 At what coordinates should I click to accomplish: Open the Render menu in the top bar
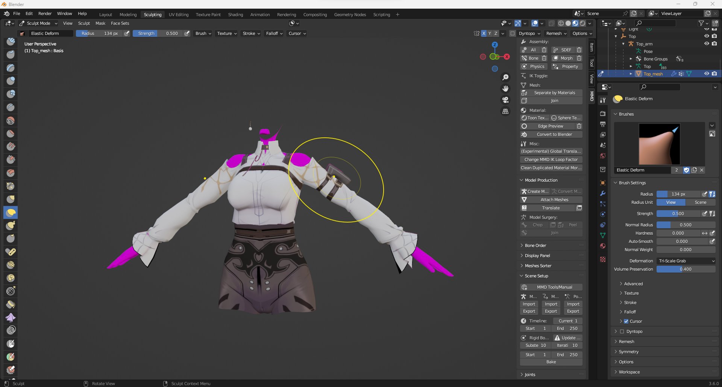(x=45, y=14)
